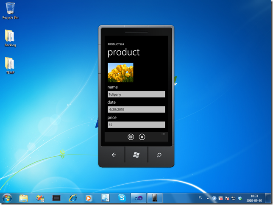This screenshot has width=273, height=205.
Task: Click the round blue tray icon
Action: 214,198
